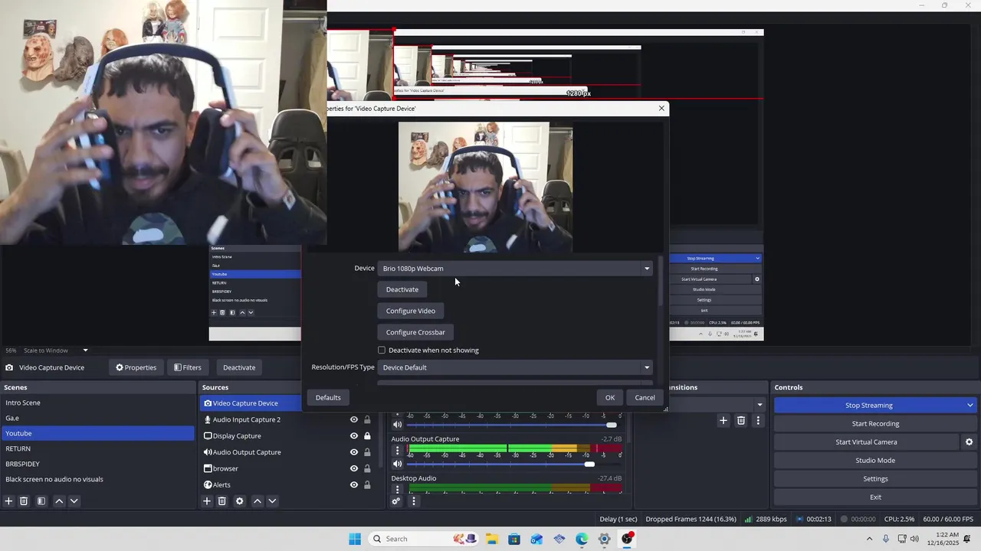The height and width of the screenshot is (551, 981).
Task: Click Dropped Frames 1244 (16.3%) status
Action: (691, 519)
